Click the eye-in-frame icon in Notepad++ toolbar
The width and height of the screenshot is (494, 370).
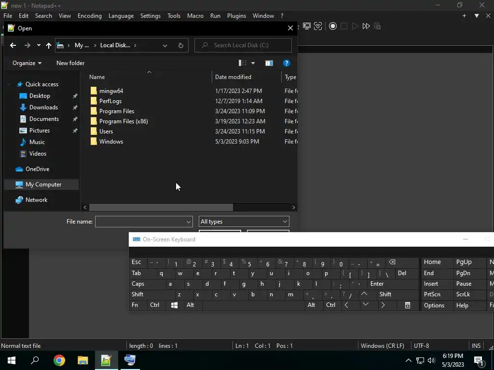coord(318,26)
